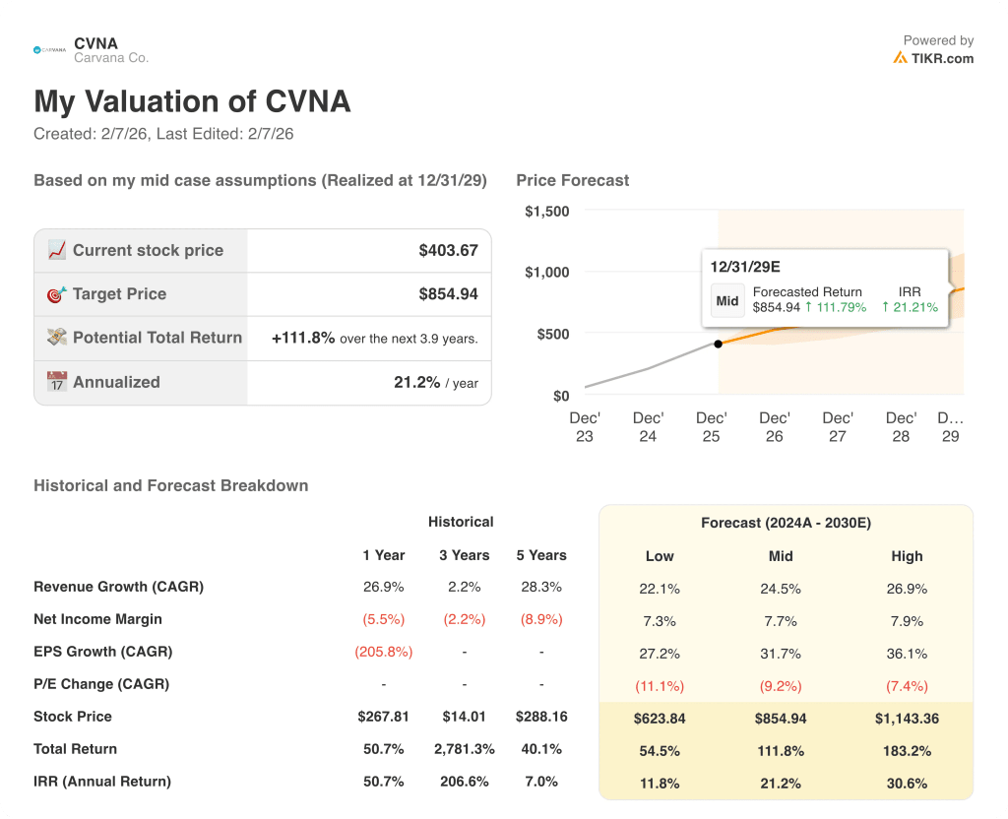
Task: Click the data point marker at Dec '25
Action: tap(718, 344)
